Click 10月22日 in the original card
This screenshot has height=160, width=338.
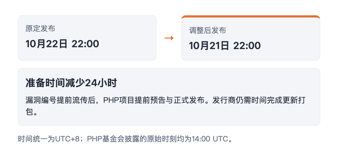tap(47, 44)
